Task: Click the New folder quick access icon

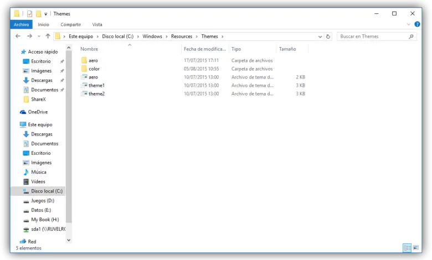Action: coord(39,13)
